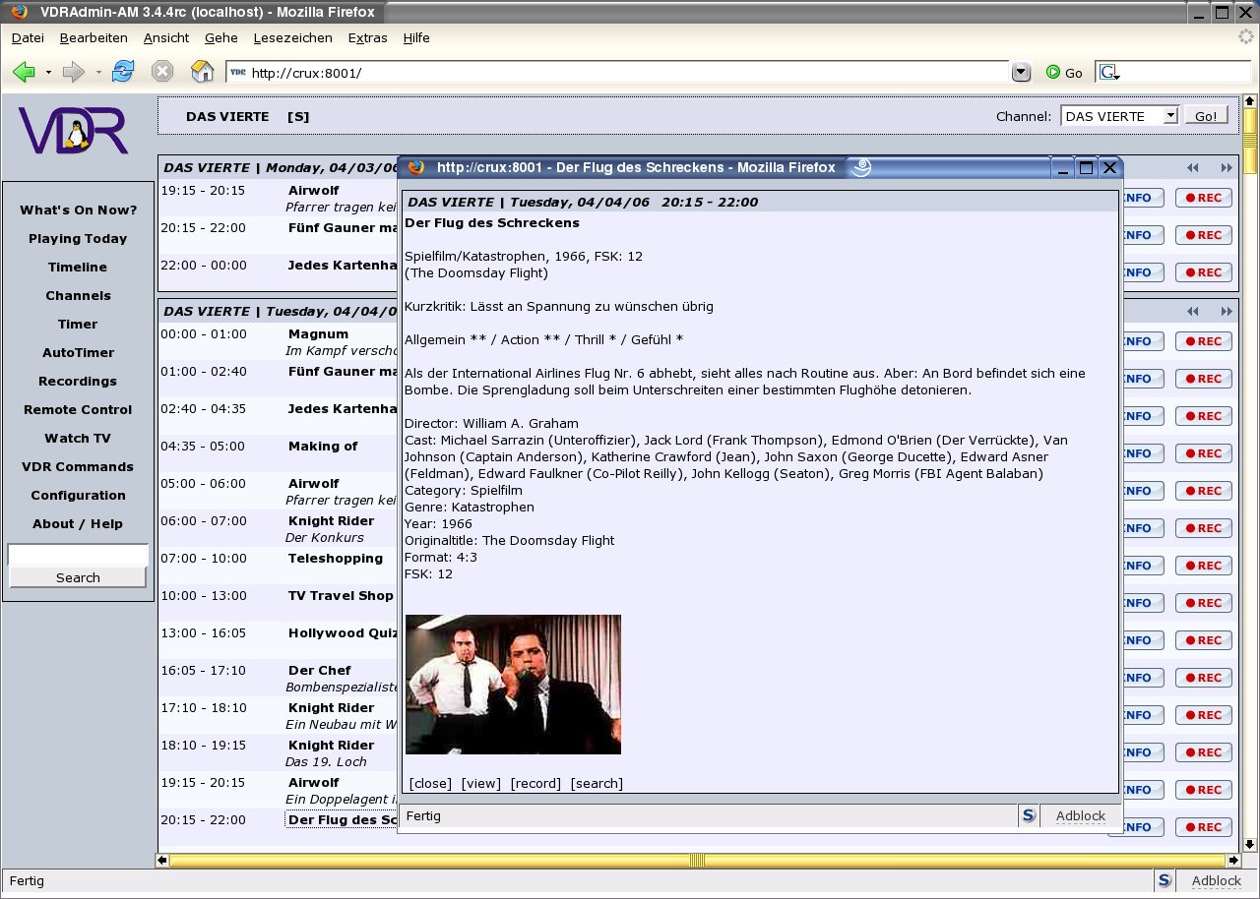Open the Lesezeichen menu

pyautogui.click(x=292, y=37)
